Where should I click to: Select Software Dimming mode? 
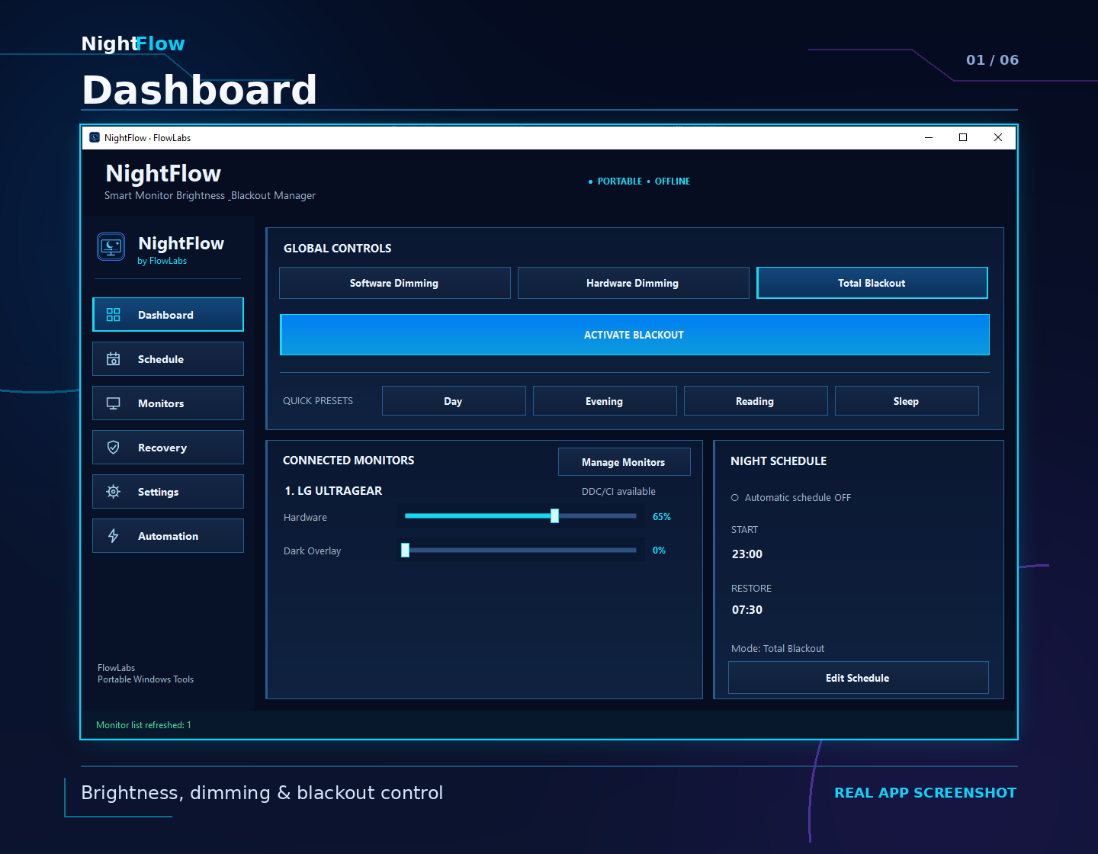click(395, 283)
